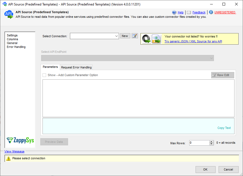Select Columns in the left panel
This screenshot has height=176, width=243.
coord(12,39)
